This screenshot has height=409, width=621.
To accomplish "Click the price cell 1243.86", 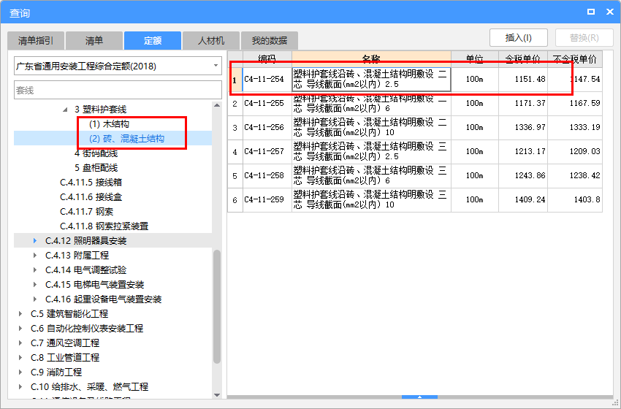I will tap(523, 176).
